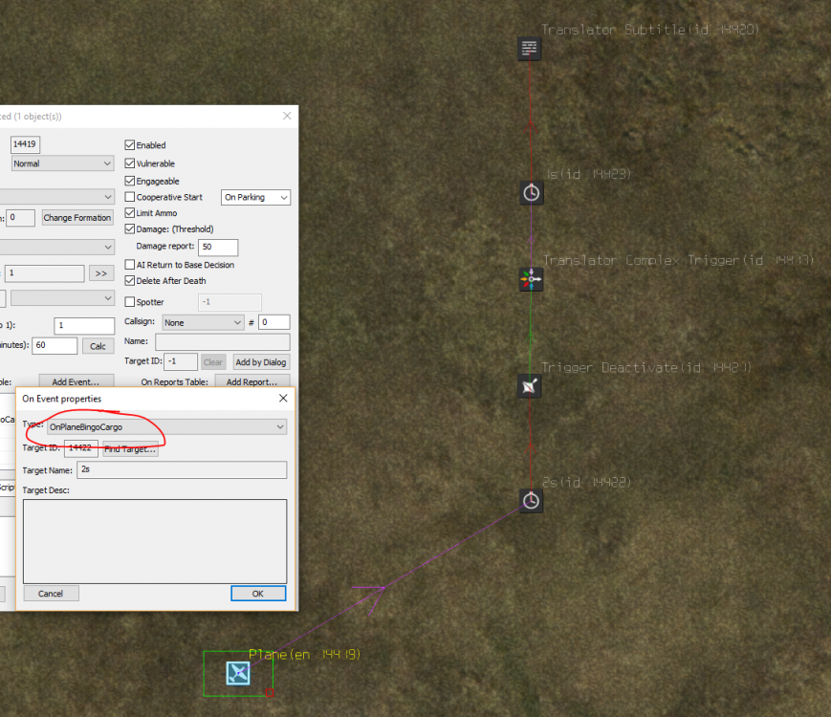Close the On Event properties dialog
The image size is (831, 717).
283,398
